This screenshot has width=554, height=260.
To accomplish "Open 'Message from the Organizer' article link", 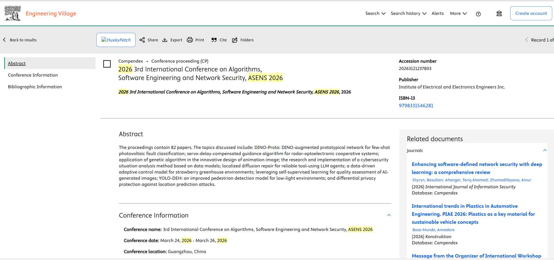I will click(476, 256).
